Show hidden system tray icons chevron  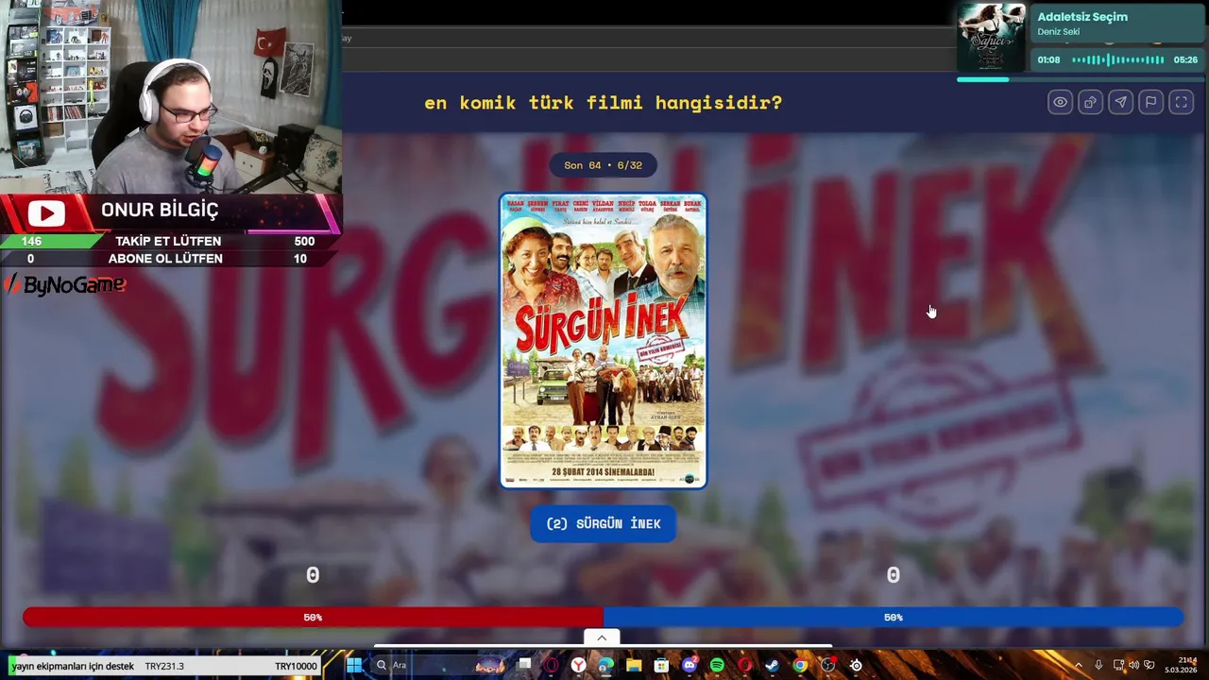pos(1079,666)
